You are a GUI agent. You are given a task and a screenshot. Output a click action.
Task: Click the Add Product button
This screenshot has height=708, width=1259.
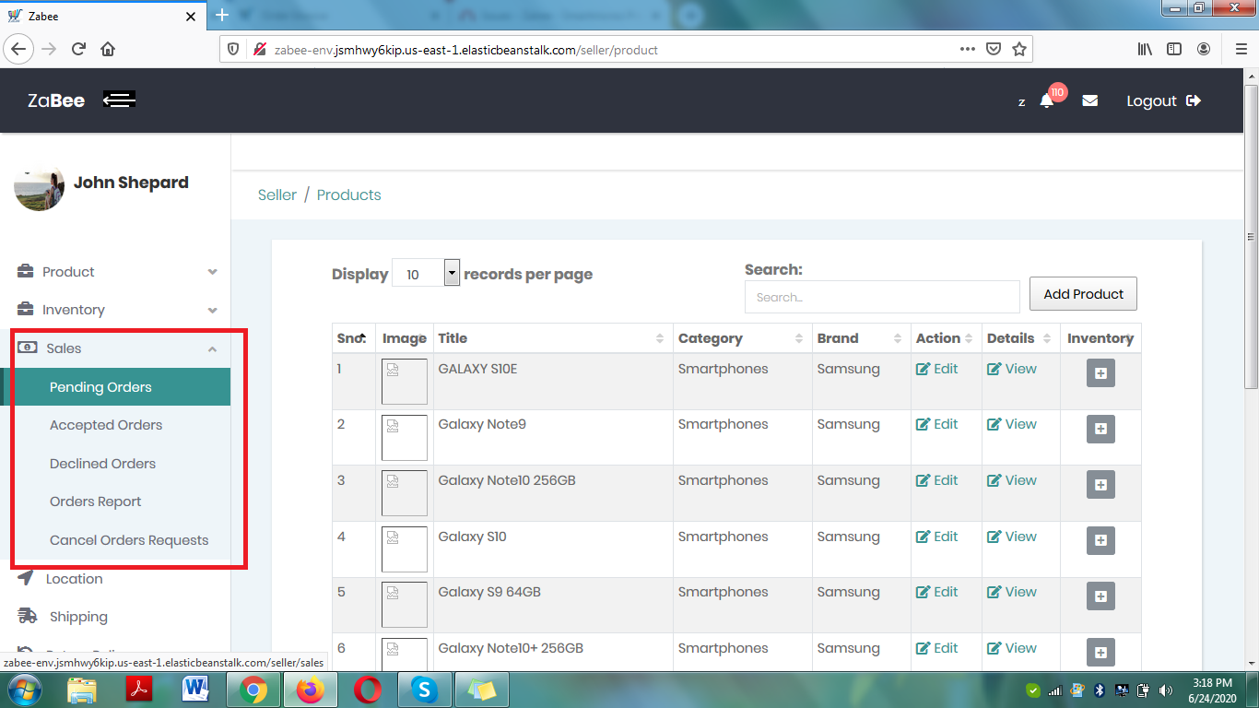click(1083, 294)
